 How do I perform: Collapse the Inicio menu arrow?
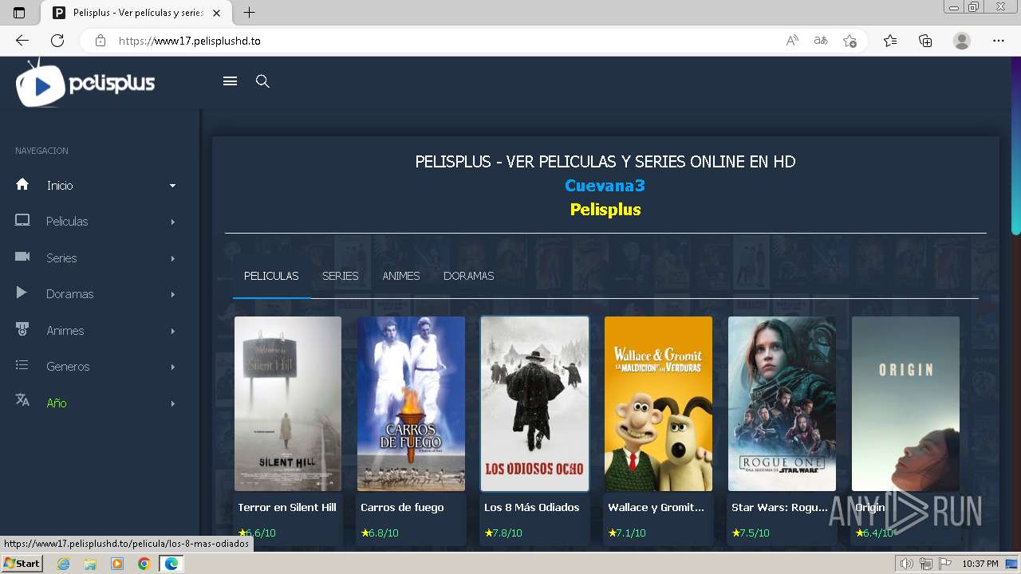pyautogui.click(x=172, y=186)
